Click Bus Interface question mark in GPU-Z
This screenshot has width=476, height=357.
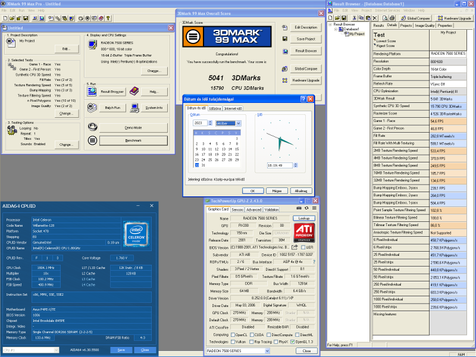314,262
